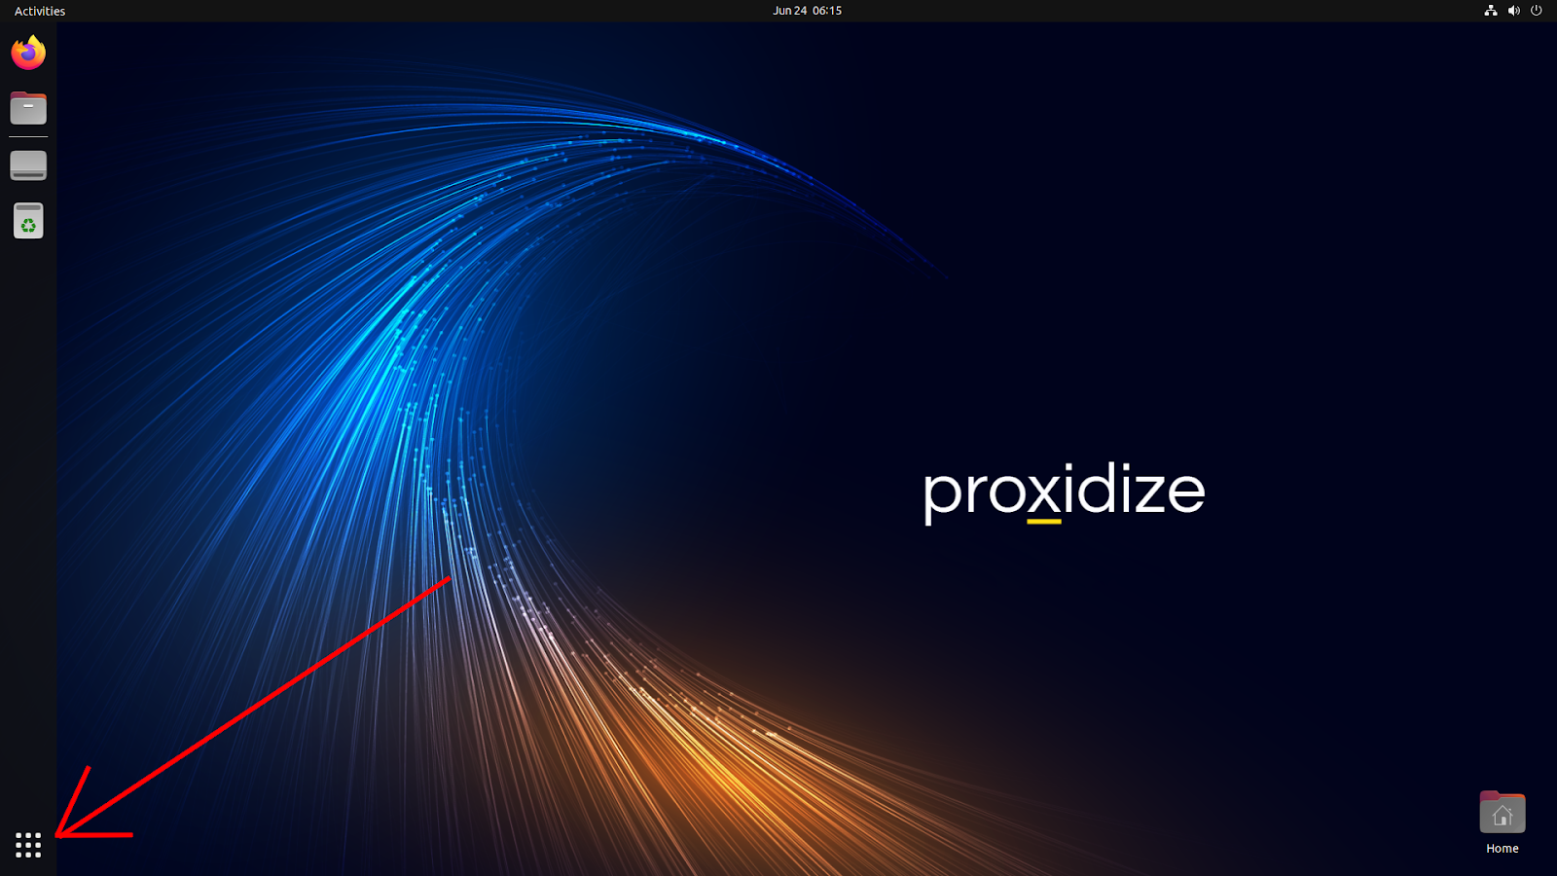The image size is (1557, 876).
Task: Open the Activities overview
Action: [x=40, y=11]
